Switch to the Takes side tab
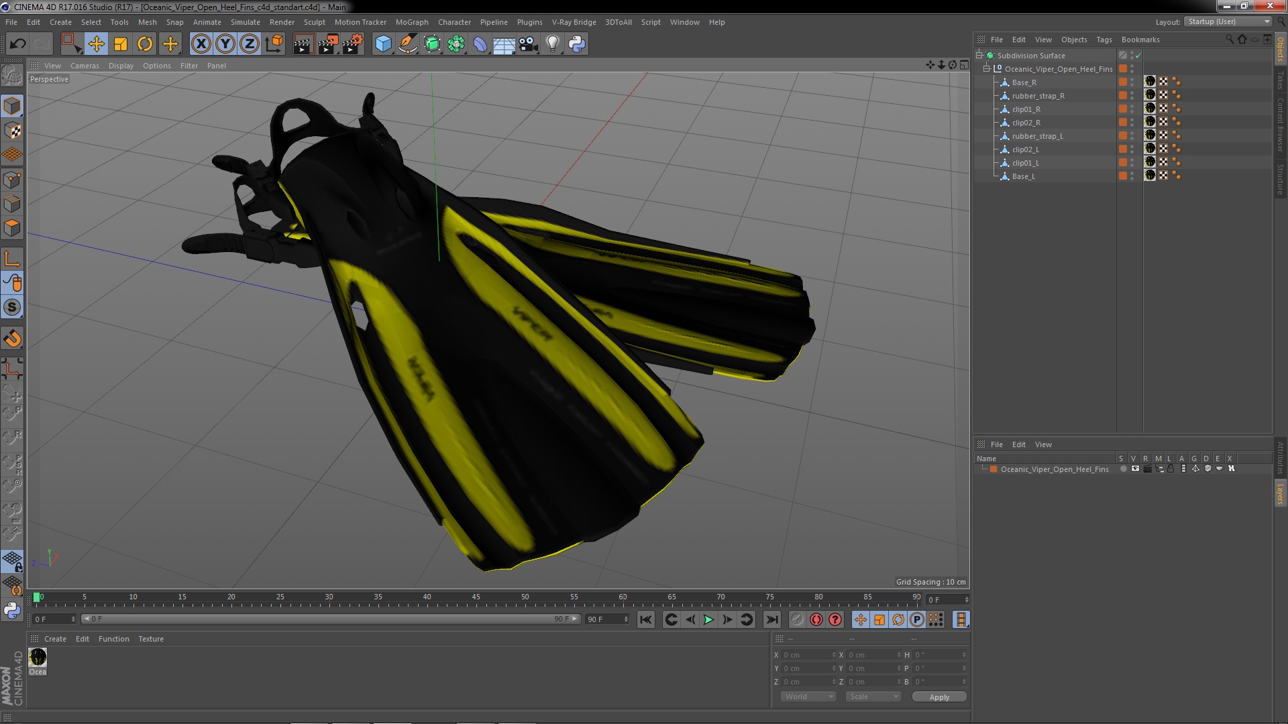The image size is (1288, 724). pos(1280,80)
